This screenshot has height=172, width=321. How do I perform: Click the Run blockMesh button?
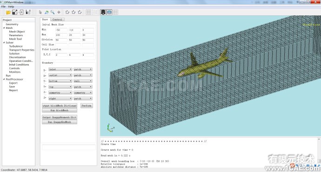(x=60, y=110)
